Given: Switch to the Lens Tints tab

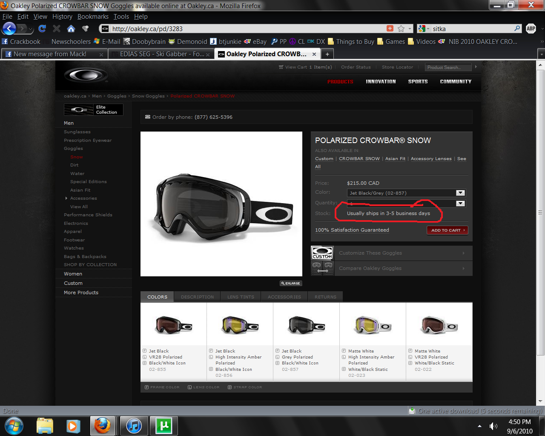Looking at the screenshot, I should coord(241,297).
